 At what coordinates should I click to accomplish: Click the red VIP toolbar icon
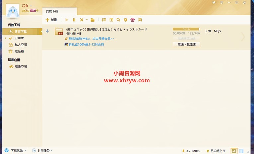click(133, 20)
